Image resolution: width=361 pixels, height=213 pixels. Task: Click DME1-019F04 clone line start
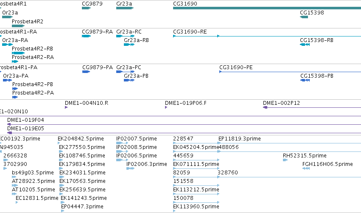pyautogui.click(x=9, y=124)
